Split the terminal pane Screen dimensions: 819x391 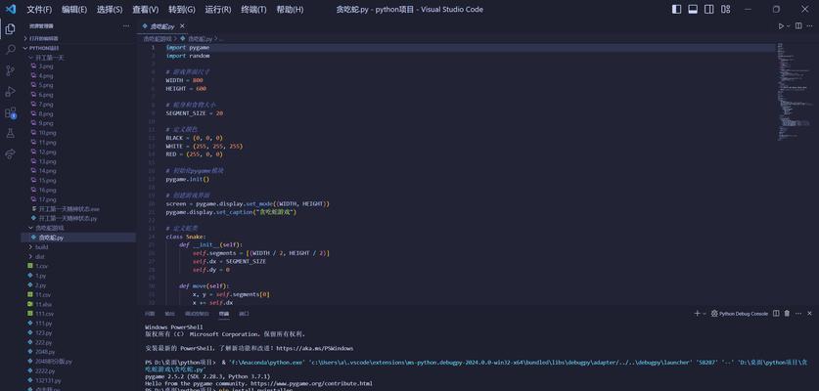tap(776, 313)
